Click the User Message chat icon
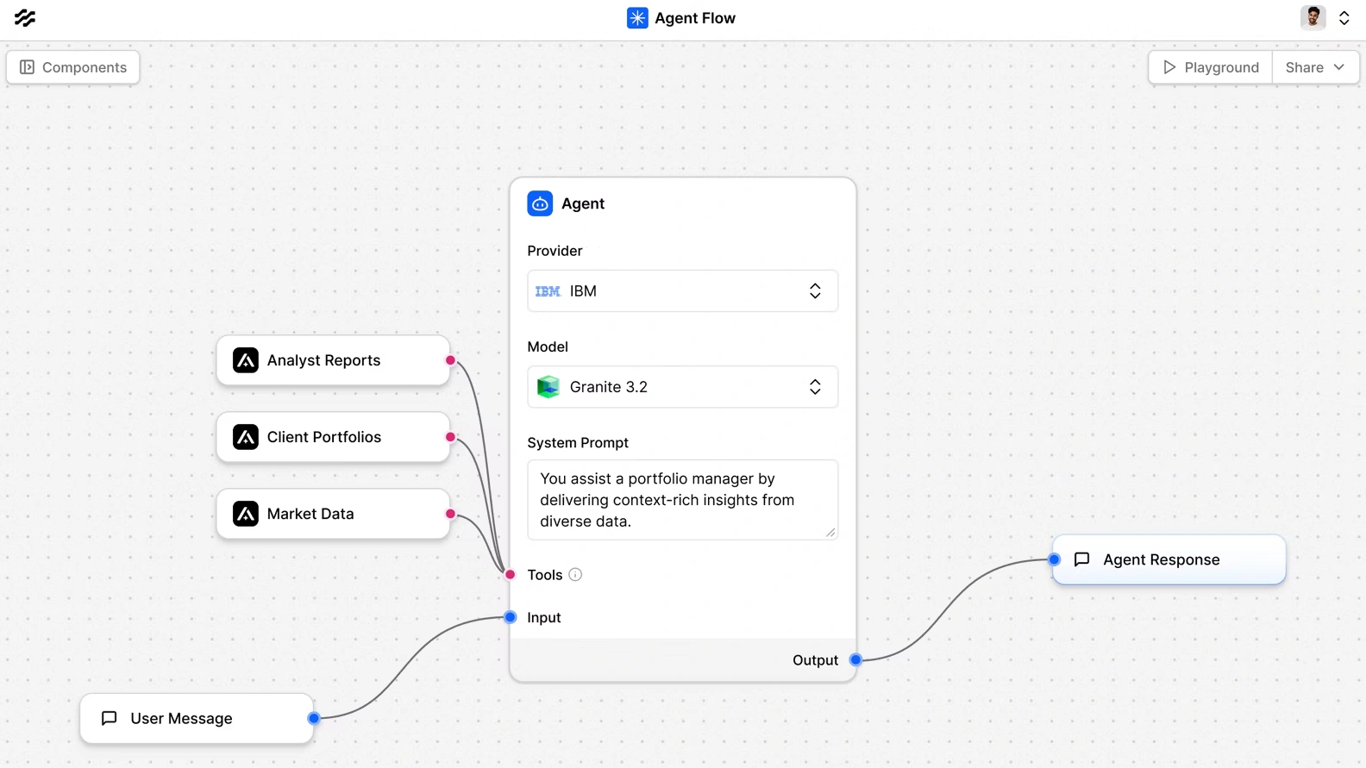The image size is (1366, 768). [x=110, y=718]
